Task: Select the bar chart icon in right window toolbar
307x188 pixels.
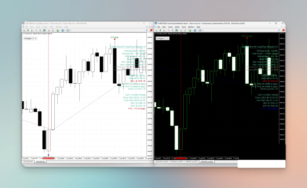Action: click(x=157, y=31)
